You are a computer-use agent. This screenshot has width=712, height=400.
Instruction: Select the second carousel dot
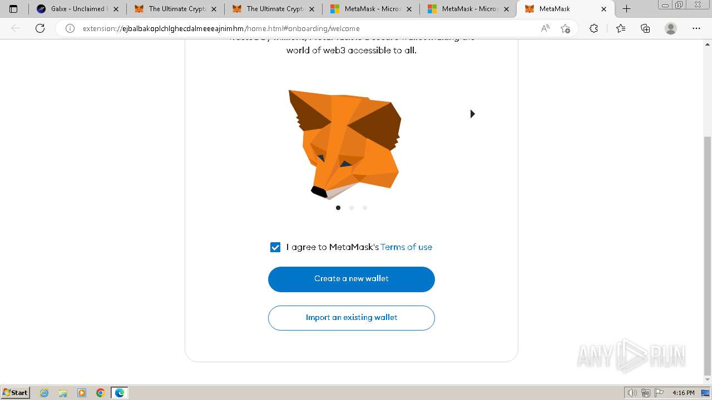tap(352, 208)
